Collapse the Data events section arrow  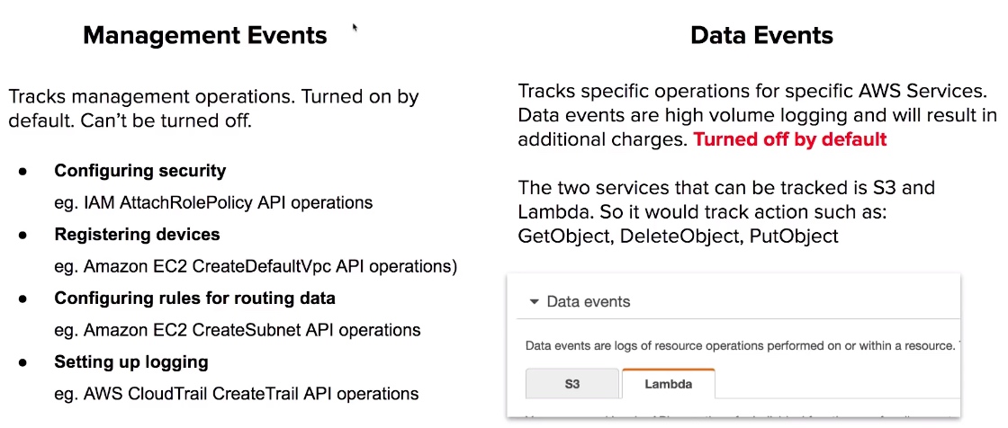click(x=535, y=302)
